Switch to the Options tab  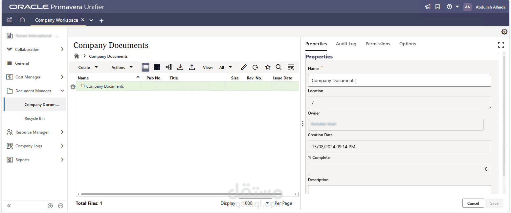tap(408, 44)
